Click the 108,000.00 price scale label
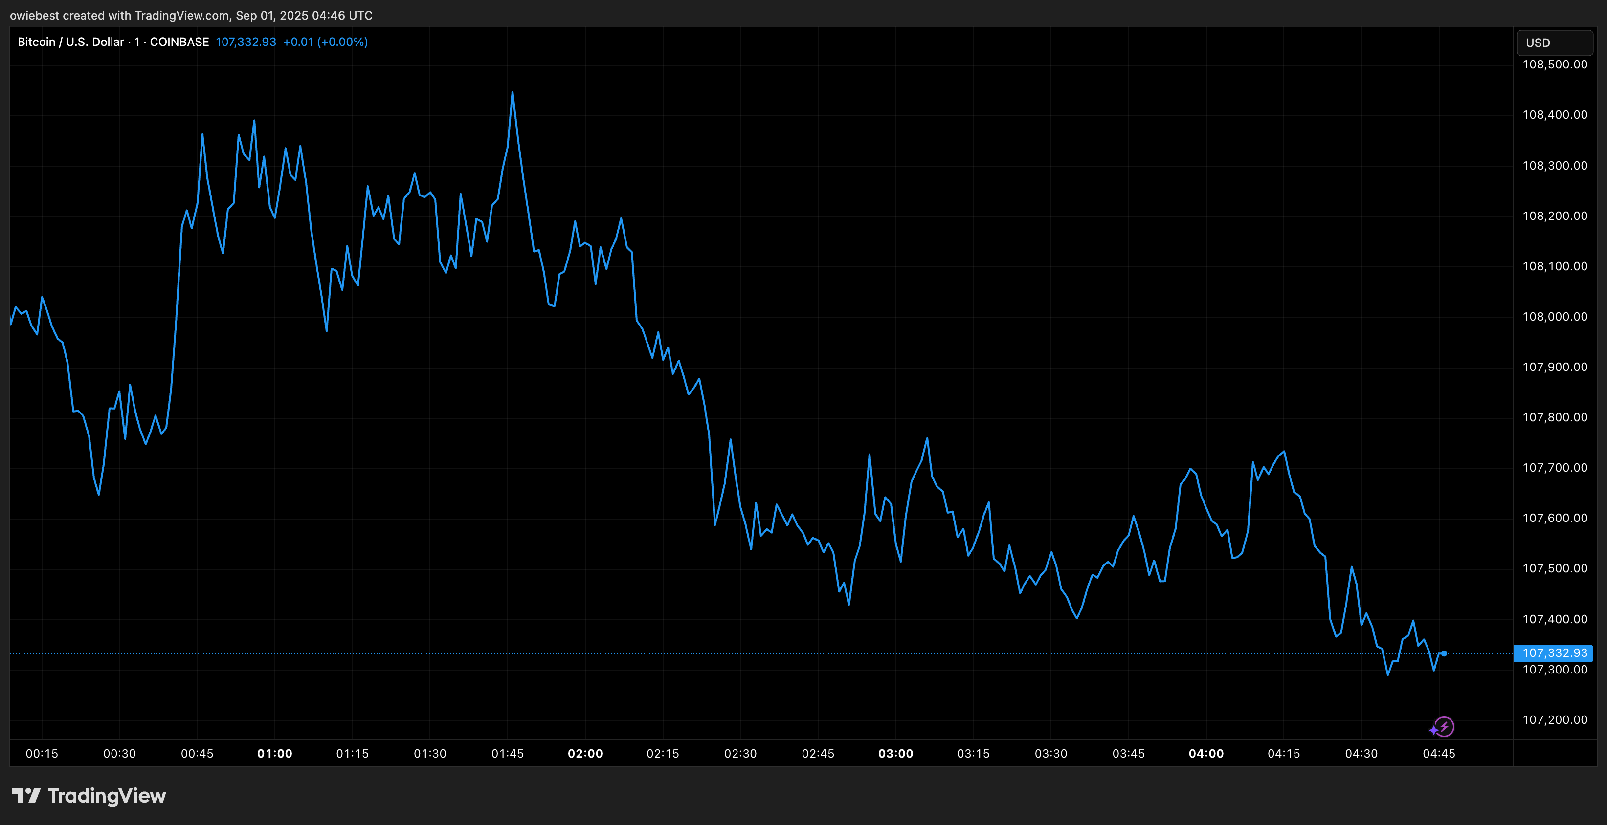This screenshot has height=825, width=1607. point(1555,316)
